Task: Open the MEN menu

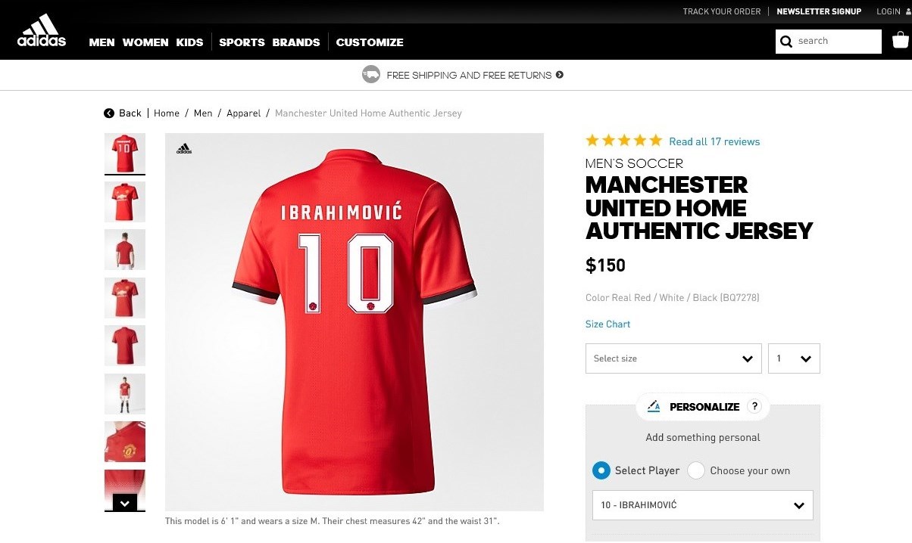Action: pyautogui.click(x=102, y=42)
